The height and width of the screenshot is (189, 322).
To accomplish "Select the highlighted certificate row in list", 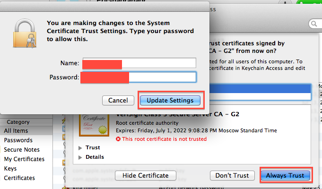I will 260,88.
